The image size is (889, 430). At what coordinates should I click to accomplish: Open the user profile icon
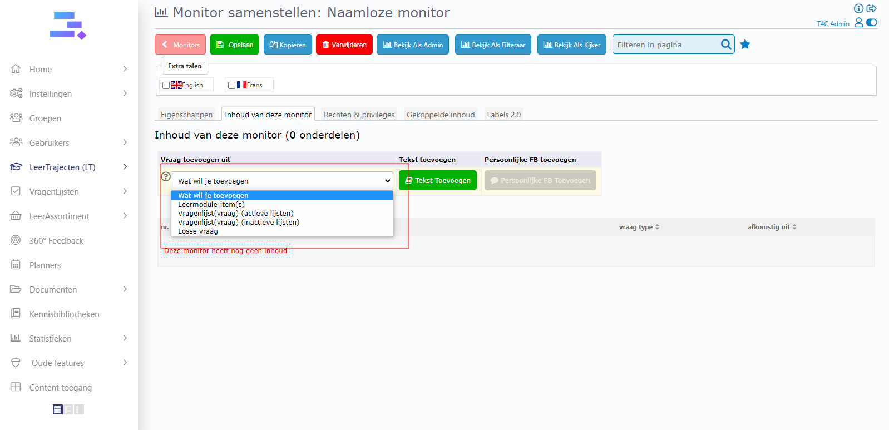tap(858, 22)
